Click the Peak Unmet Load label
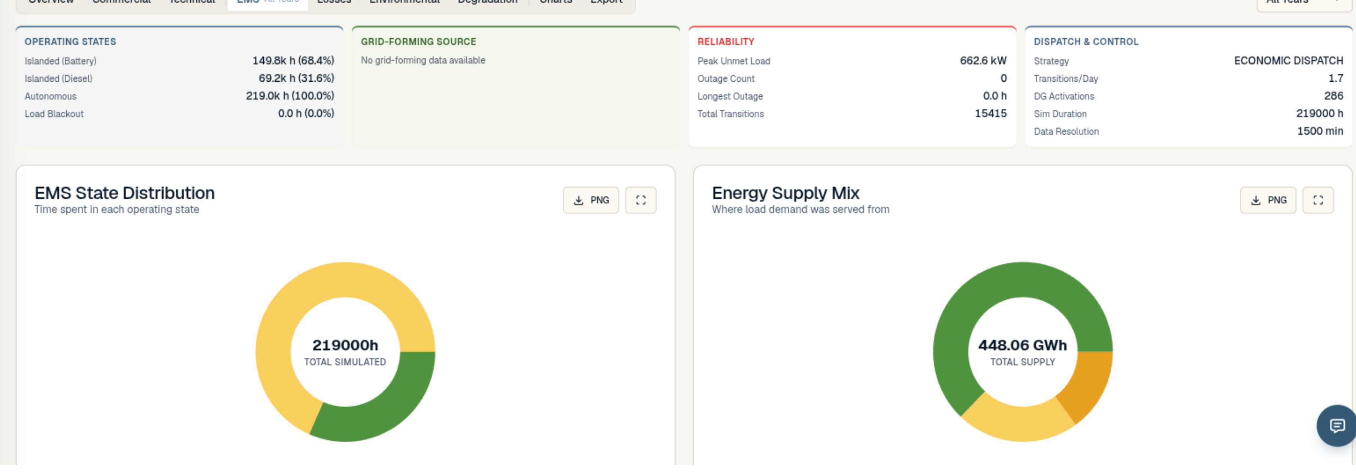The image size is (1356, 476). (x=734, y=61)
